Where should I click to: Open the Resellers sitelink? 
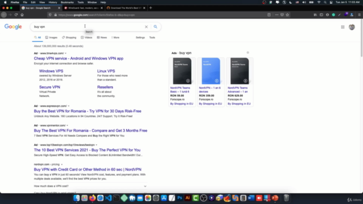[105, 87]
